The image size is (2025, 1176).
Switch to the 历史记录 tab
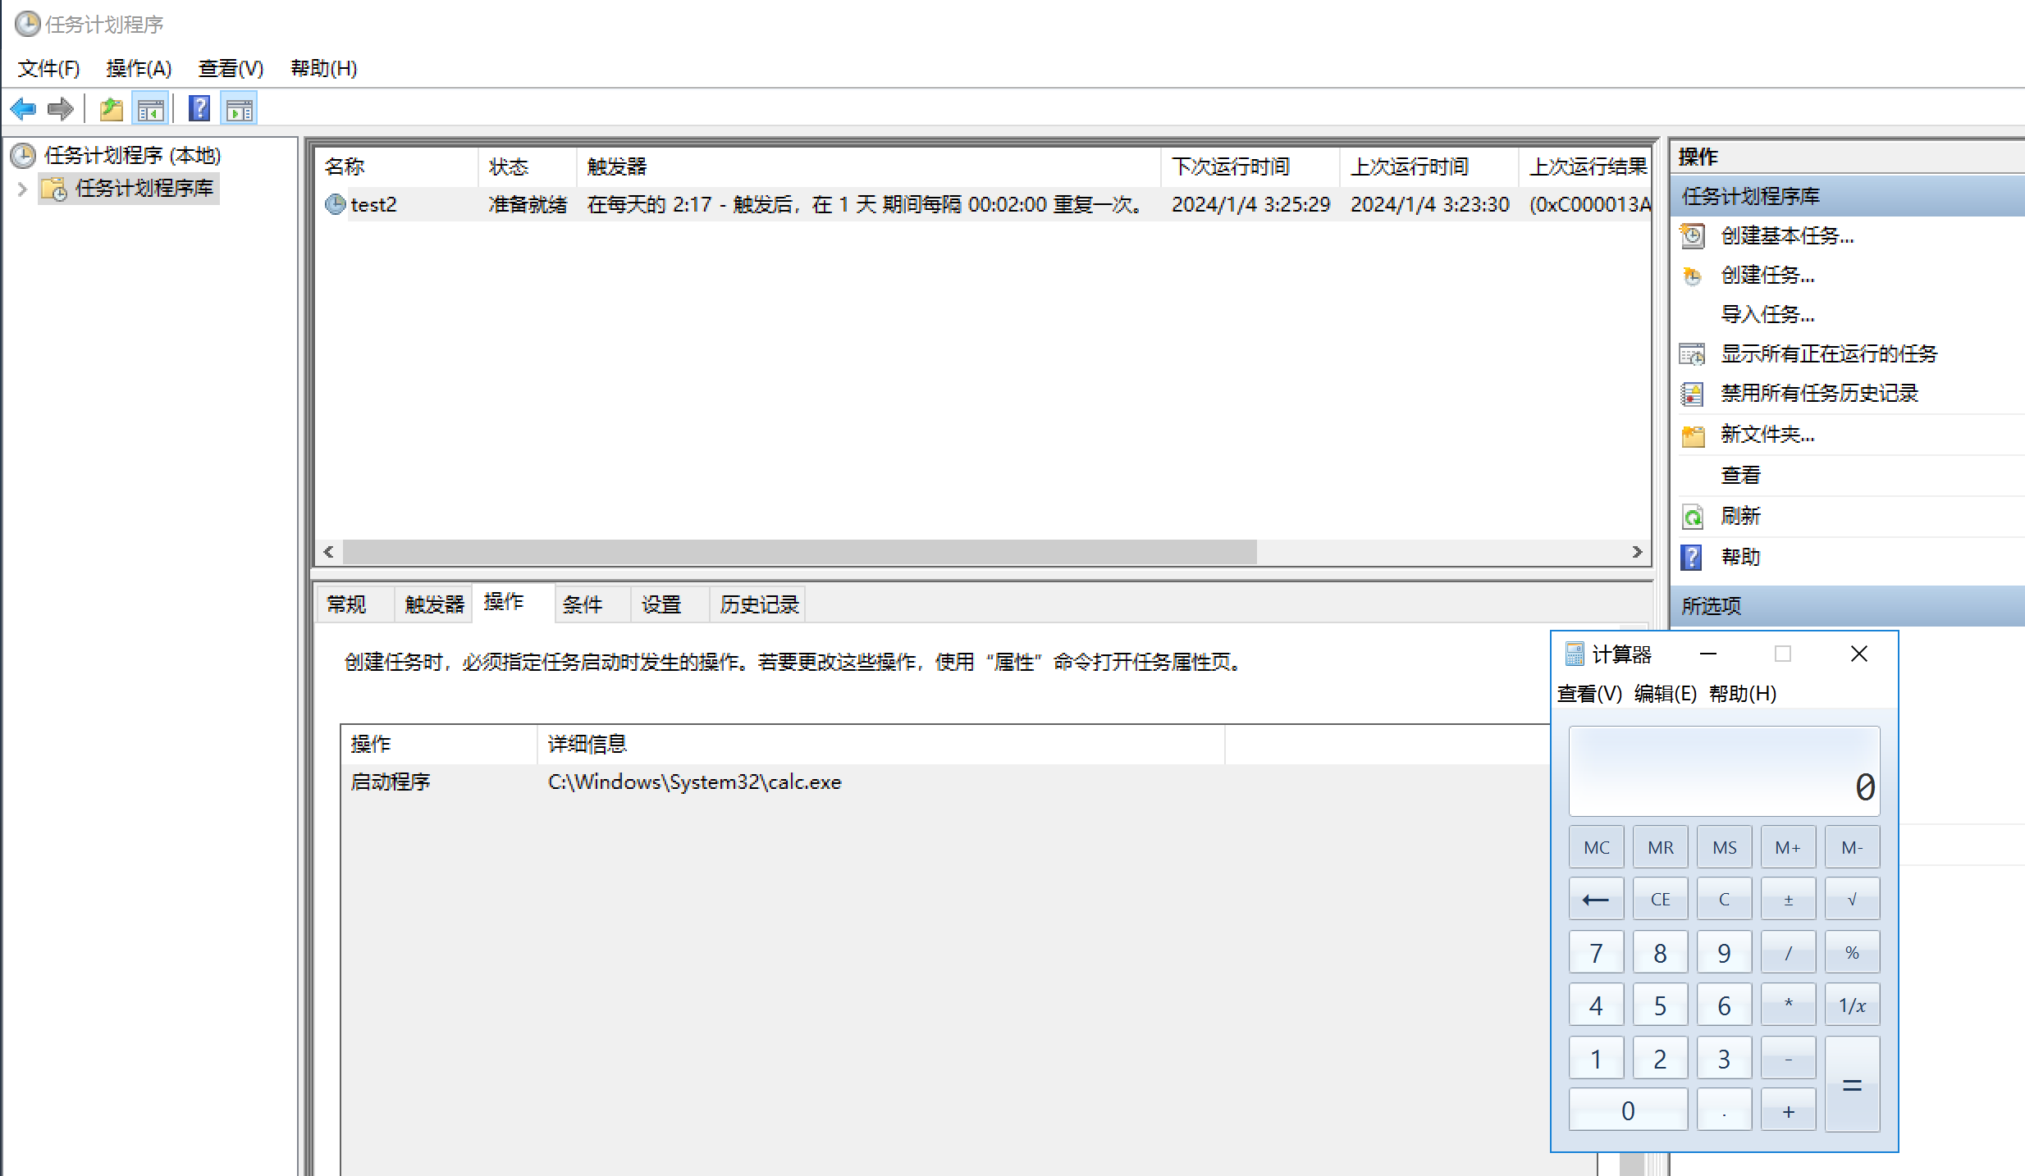click(x=759, y=604)
